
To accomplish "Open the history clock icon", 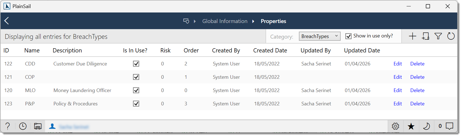I will coord(23,126).
